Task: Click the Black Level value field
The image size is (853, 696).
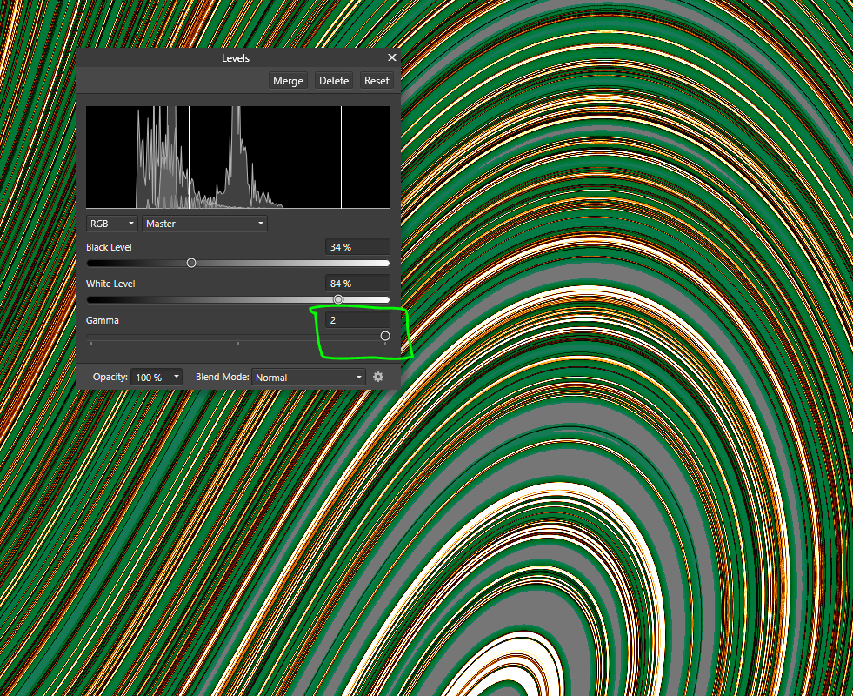Action: (357, 247)
